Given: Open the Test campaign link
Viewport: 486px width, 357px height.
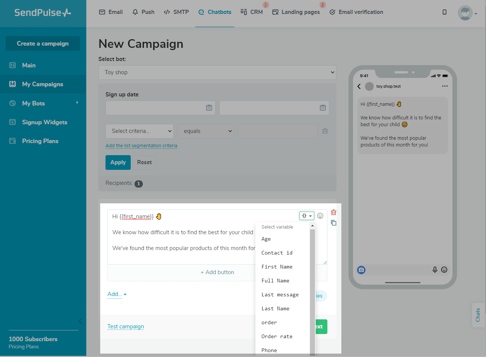Looking at the screenshot, I should 125,326.
